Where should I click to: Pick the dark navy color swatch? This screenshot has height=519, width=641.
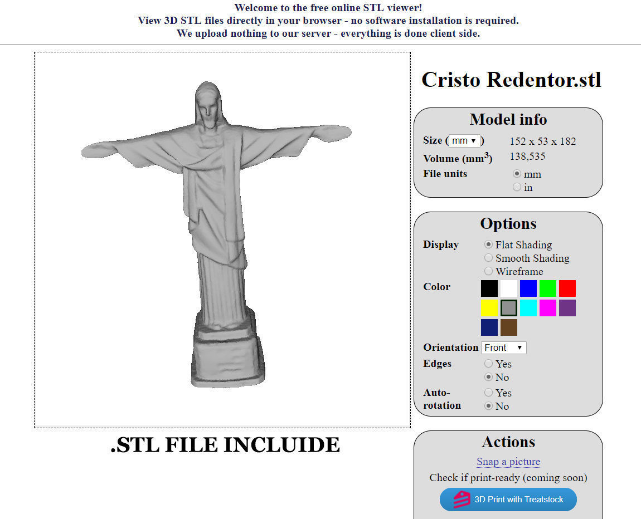[489, 327]
